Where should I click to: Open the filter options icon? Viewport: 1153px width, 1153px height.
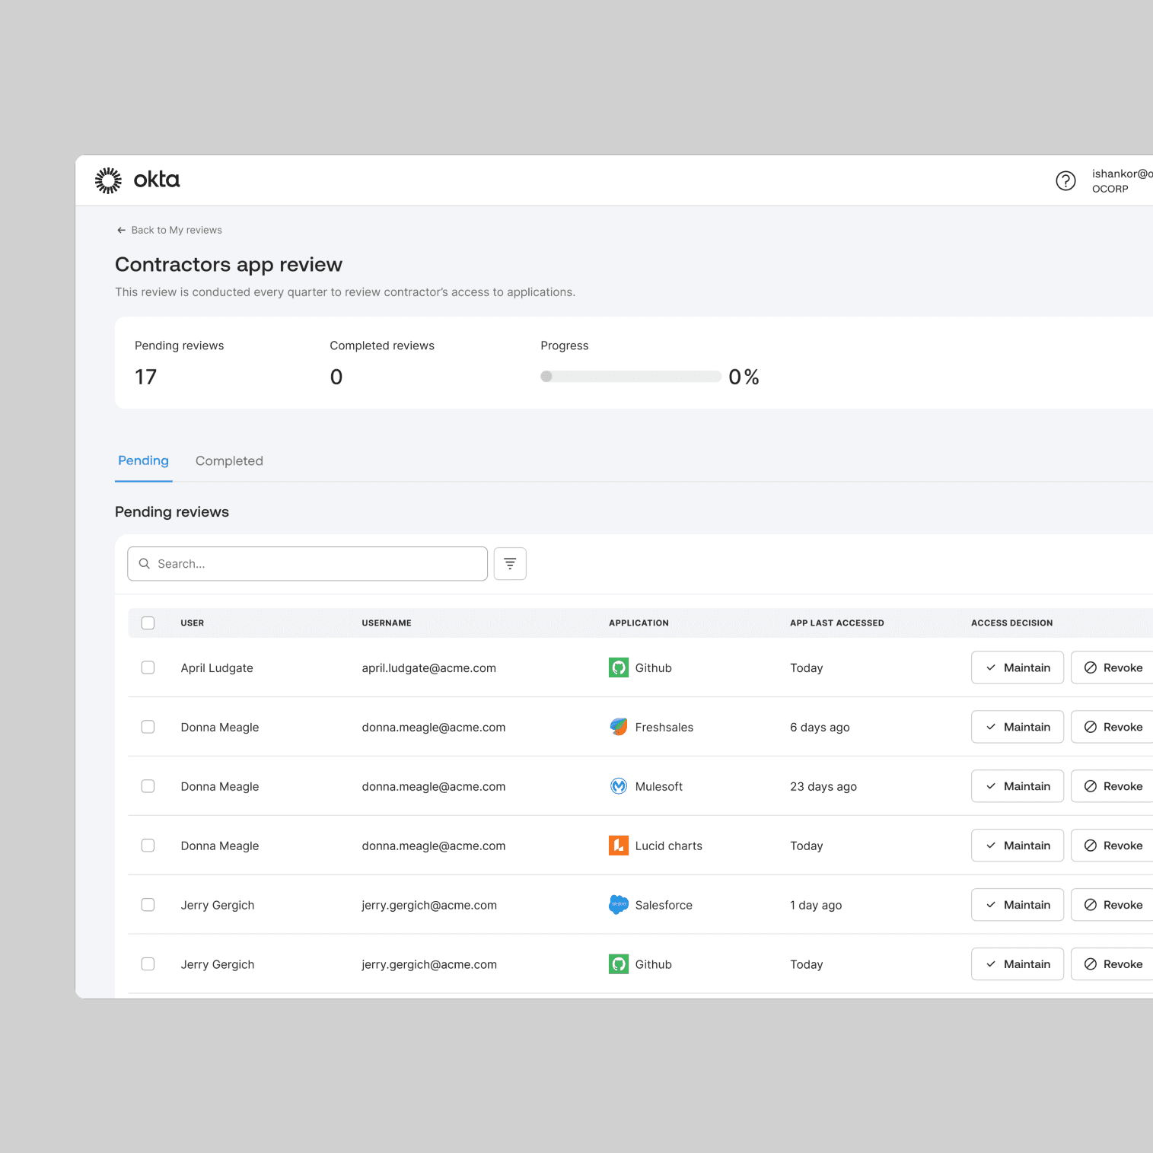pyautogui.click(x=510, y=564)
